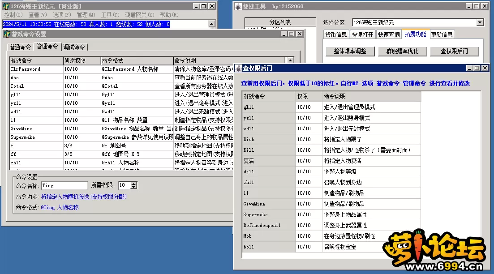Click the highlighted online status log line

coord(86,24)
